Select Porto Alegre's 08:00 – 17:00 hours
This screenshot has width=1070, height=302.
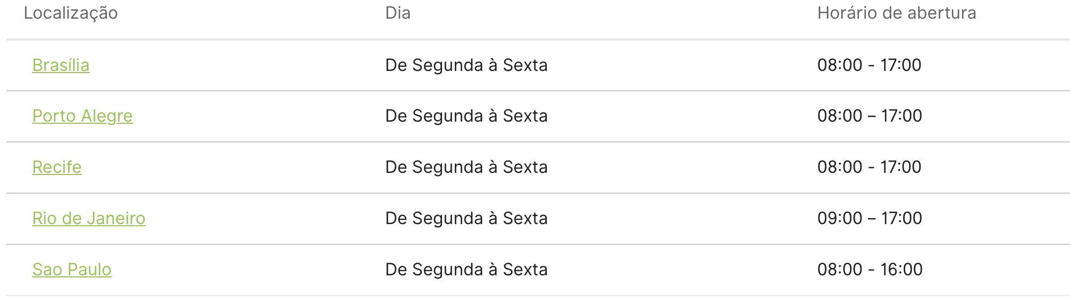(870, 116)
